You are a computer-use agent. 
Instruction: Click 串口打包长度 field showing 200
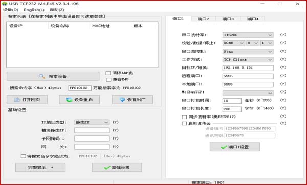pyautogui.click(x=232, y=109)
